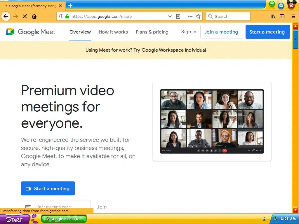Open the hamburger application menu
Screen dimensions: 299x224
(x=293, y=16)
